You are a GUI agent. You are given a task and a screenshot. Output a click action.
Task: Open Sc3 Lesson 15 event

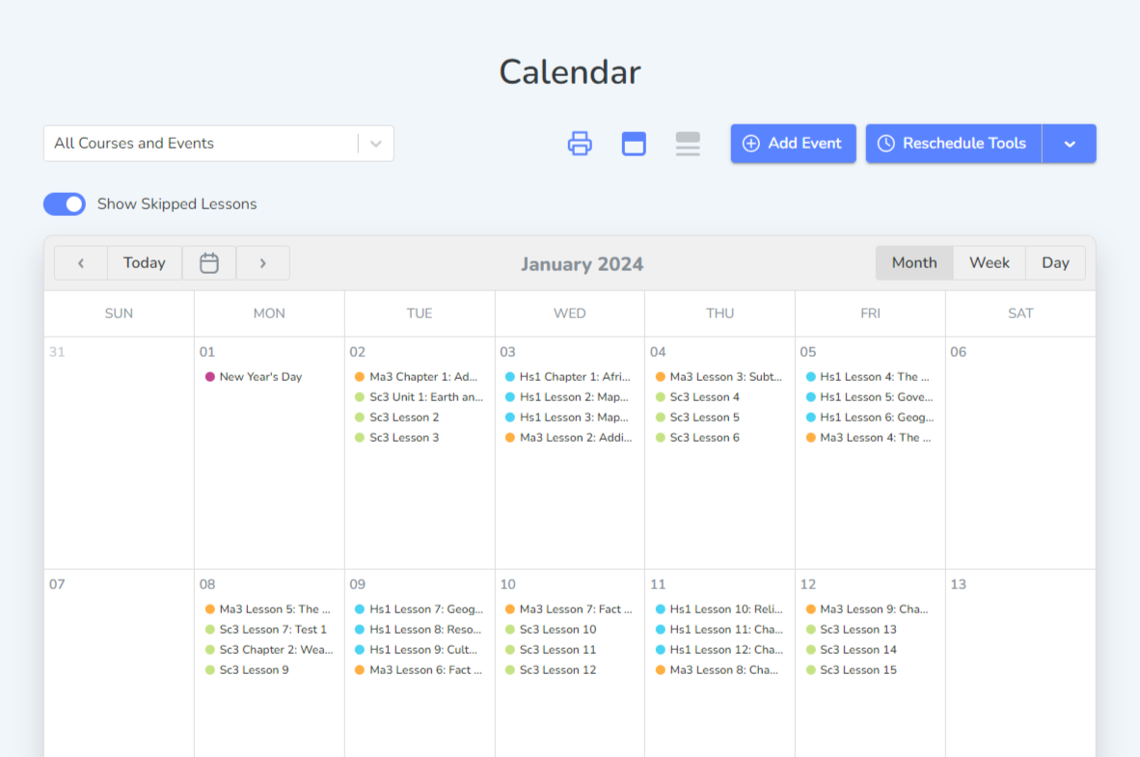852,670
